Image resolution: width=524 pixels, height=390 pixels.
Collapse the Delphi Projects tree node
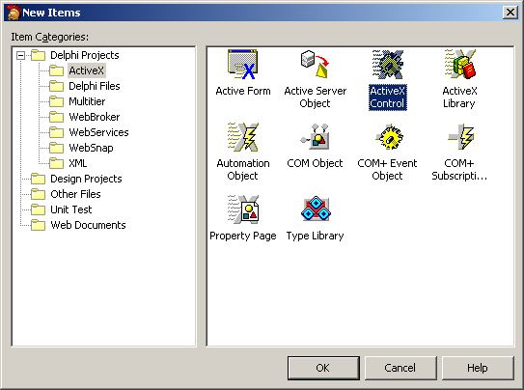[x=20, y=55]
